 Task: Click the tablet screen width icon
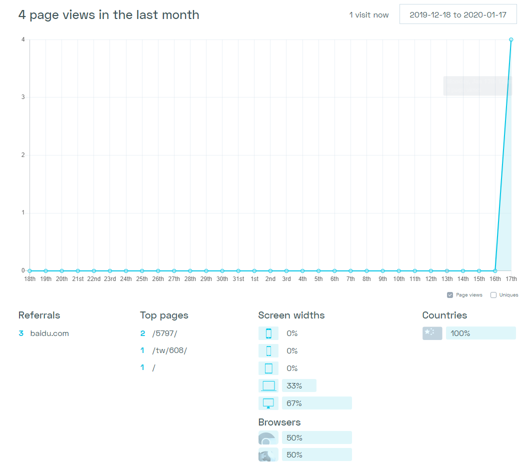(x=268, y=368)
